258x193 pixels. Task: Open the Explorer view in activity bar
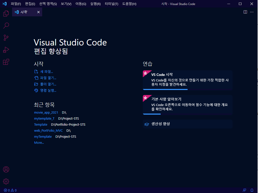click(x=6, y=13)
